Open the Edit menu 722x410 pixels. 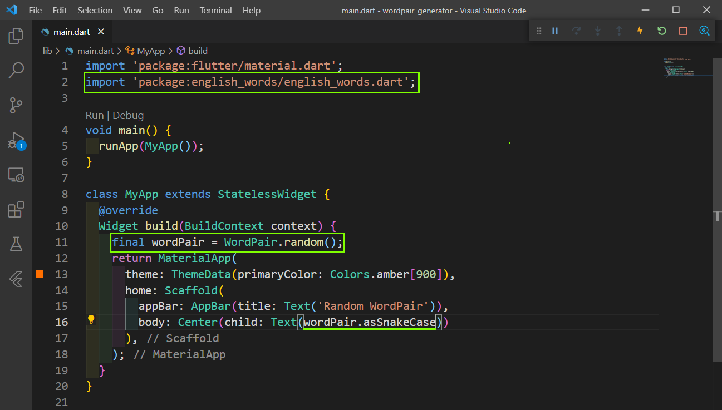click(x=60, y=11)
